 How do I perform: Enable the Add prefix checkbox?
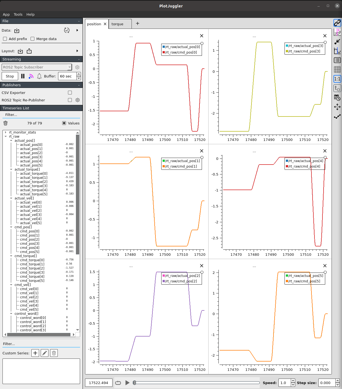tap(5, 39)
